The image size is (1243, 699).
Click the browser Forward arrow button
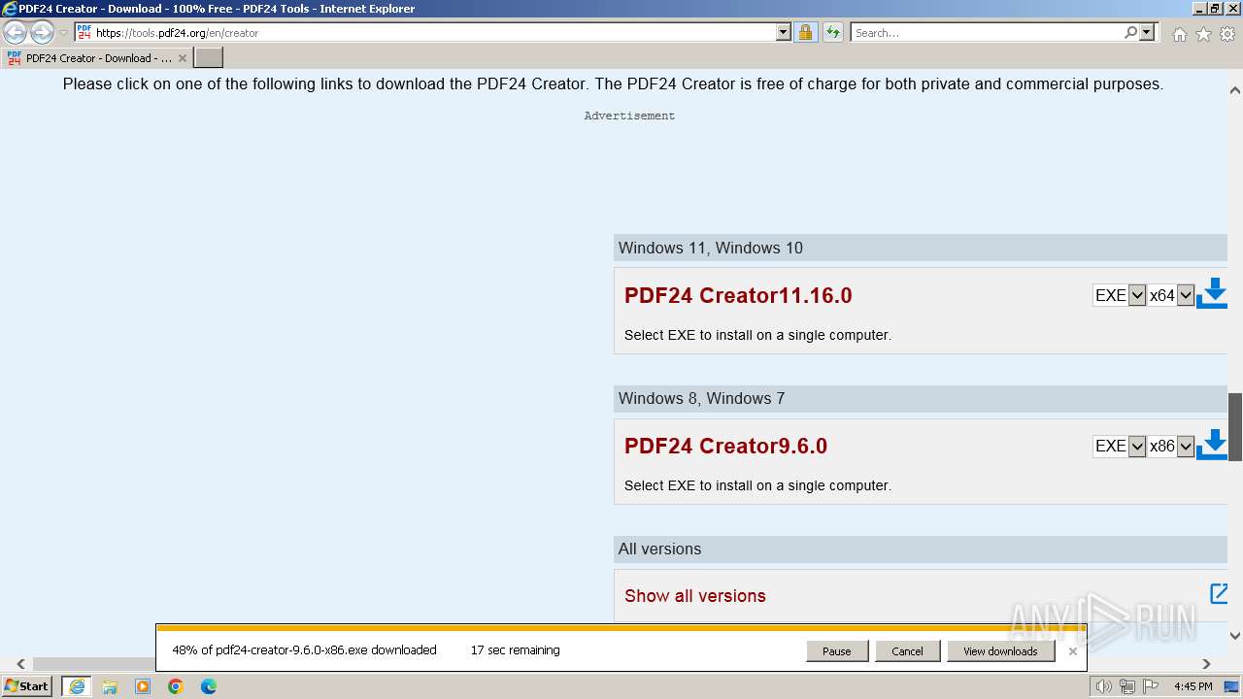(x=42, y=32)
